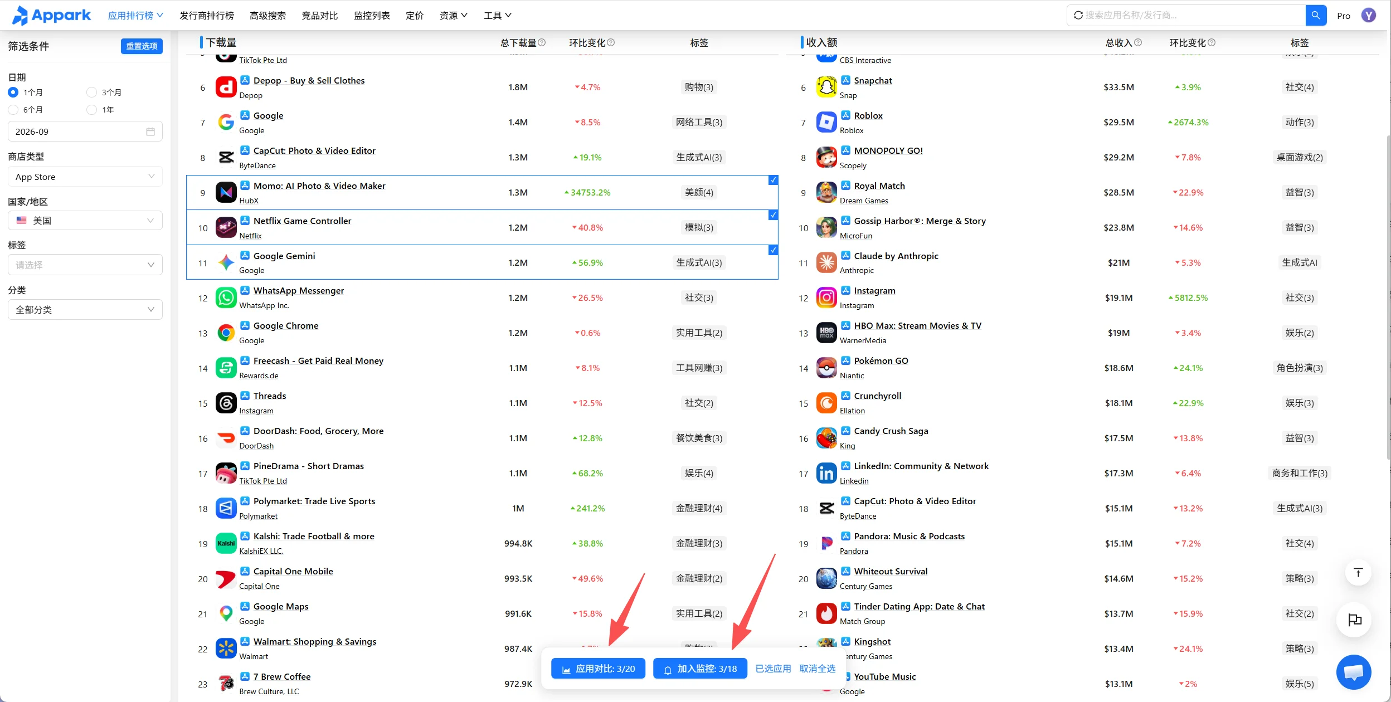Image resolution: width=1391 pixels, height=702 pixels.
Task: Uncheck the Momo: AI Photo row checkbox
Action: click(773, 180)
